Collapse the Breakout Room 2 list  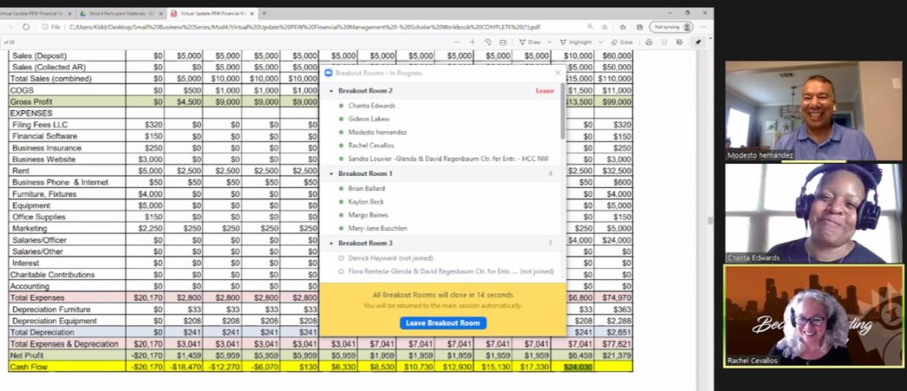331,91
